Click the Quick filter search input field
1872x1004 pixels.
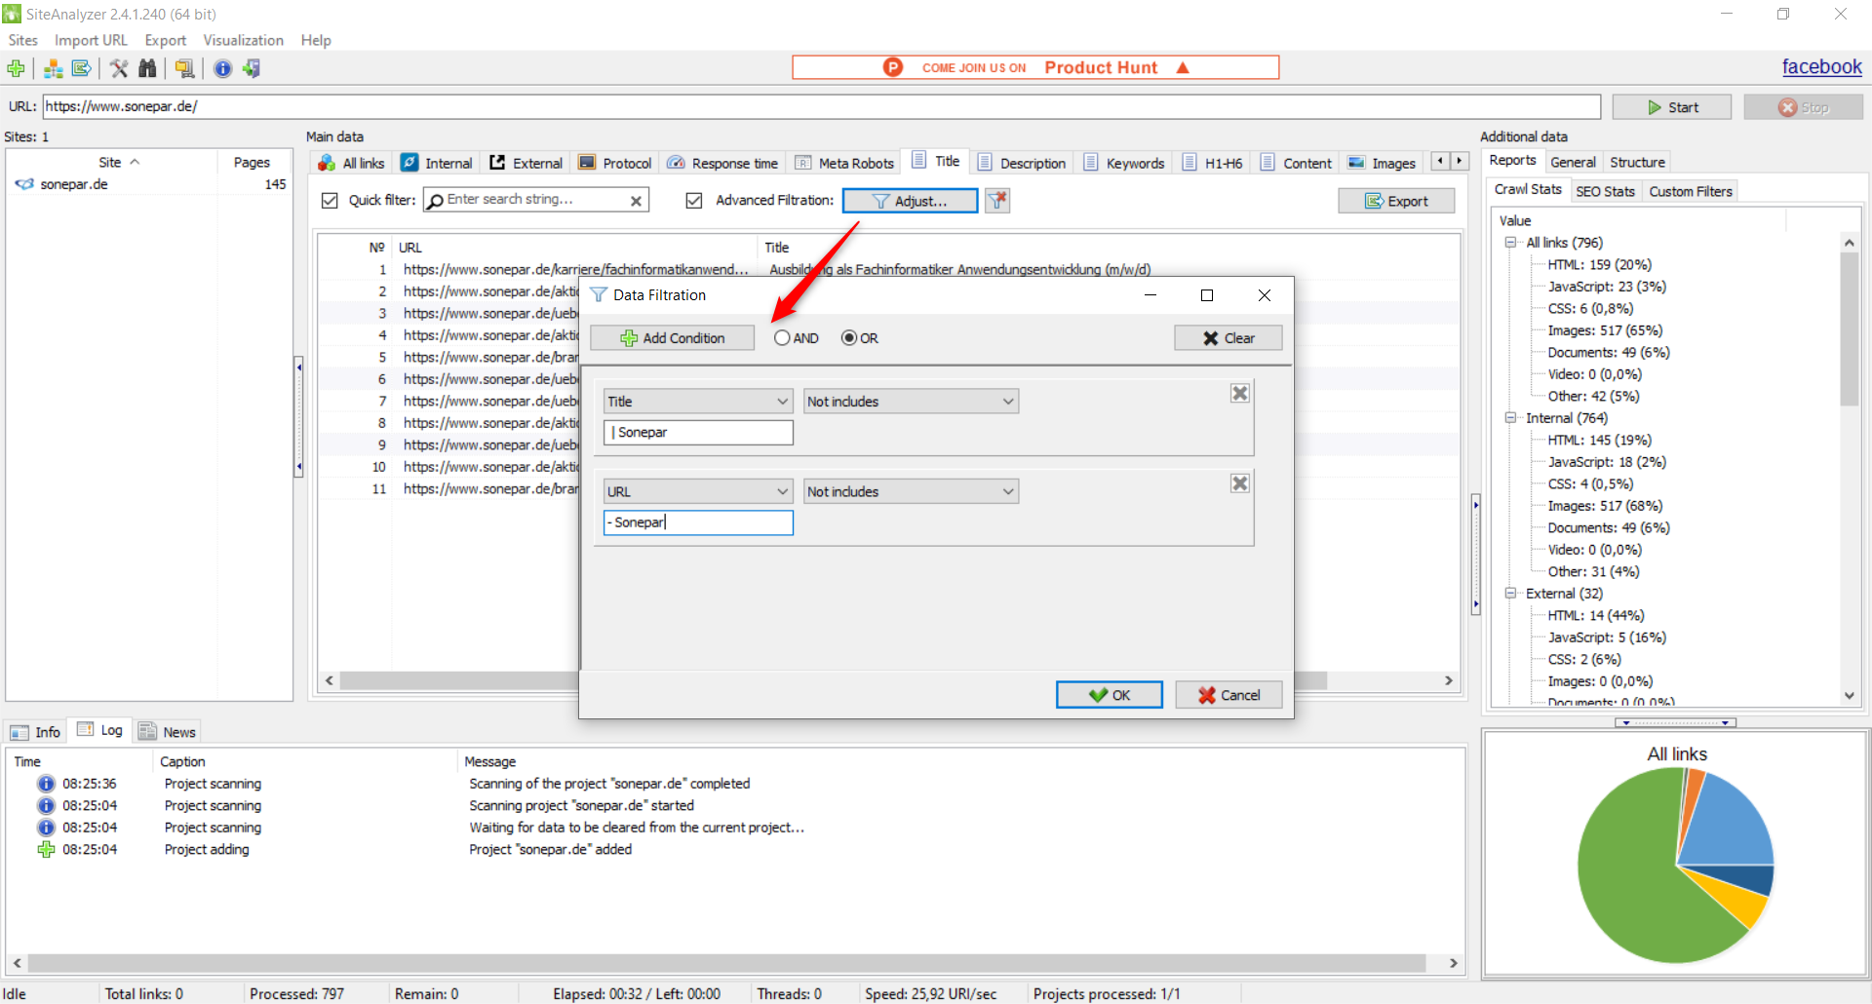tap(531, 200)
